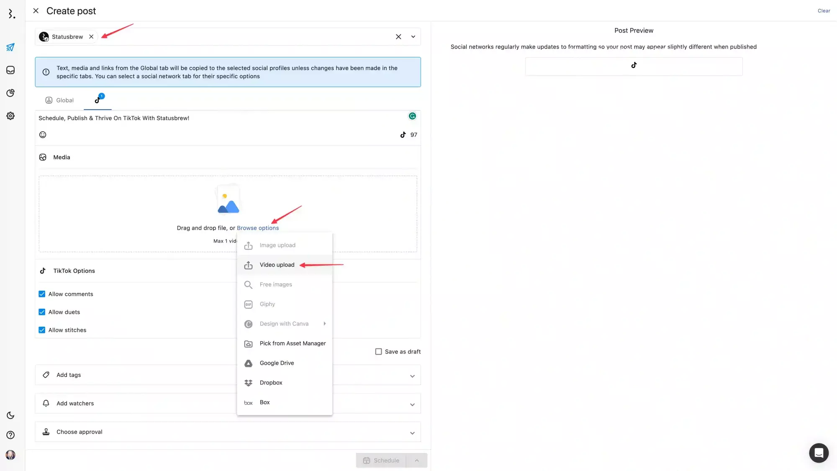Image resolution: width=837 pixels, height=471 pixels.
Task: Enable the Save as draft checkbox
Action: [x=378, y=352]
